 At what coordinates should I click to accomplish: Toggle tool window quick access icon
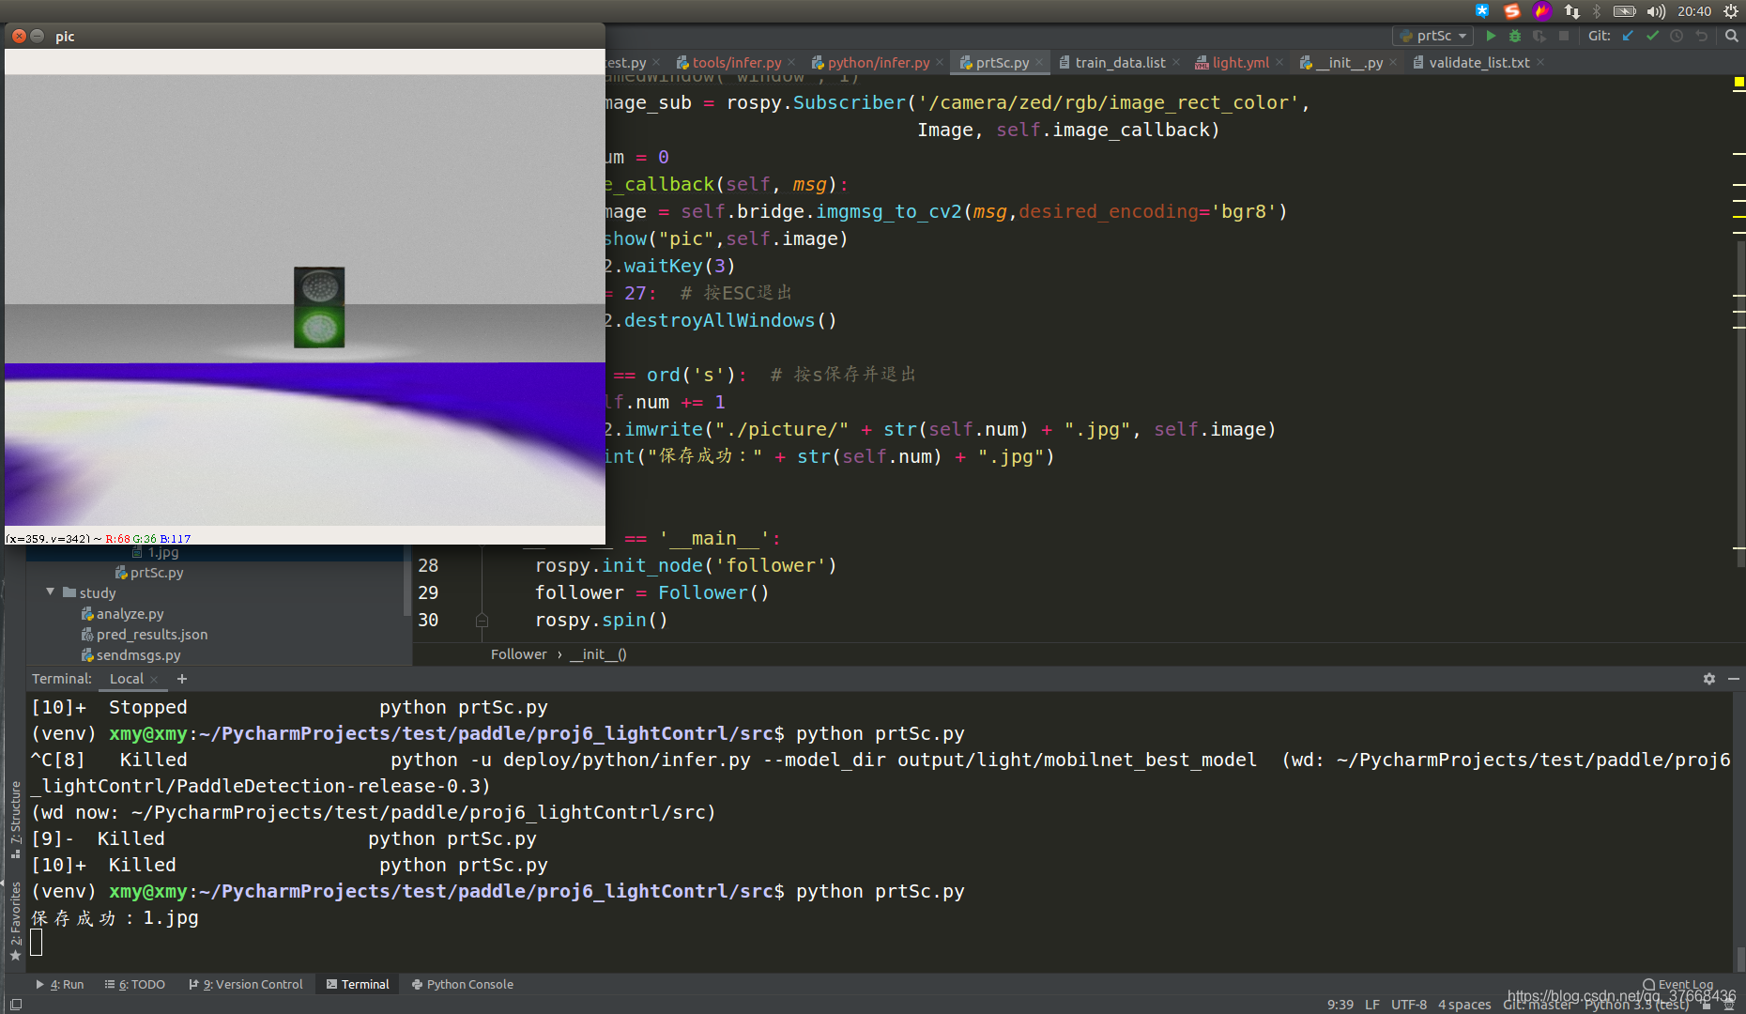pos(15,1005)
